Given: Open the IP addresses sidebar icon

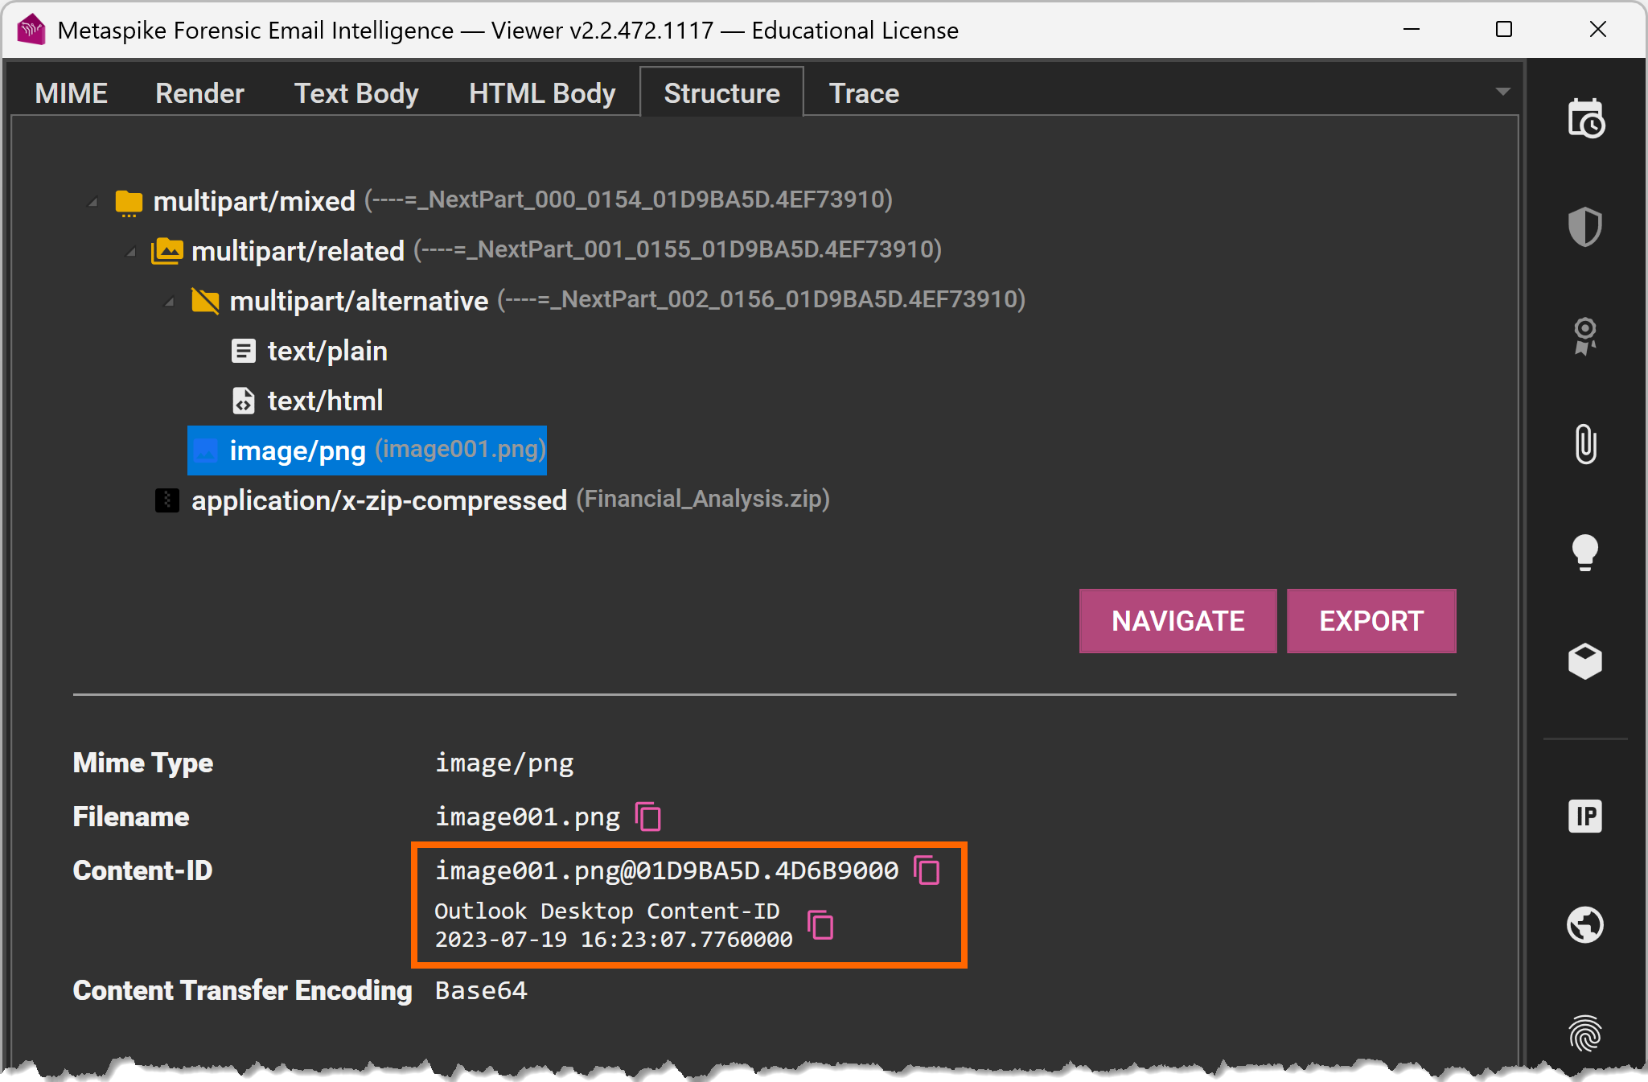Looking at the screenshot, I should [x=1585, y=816].
